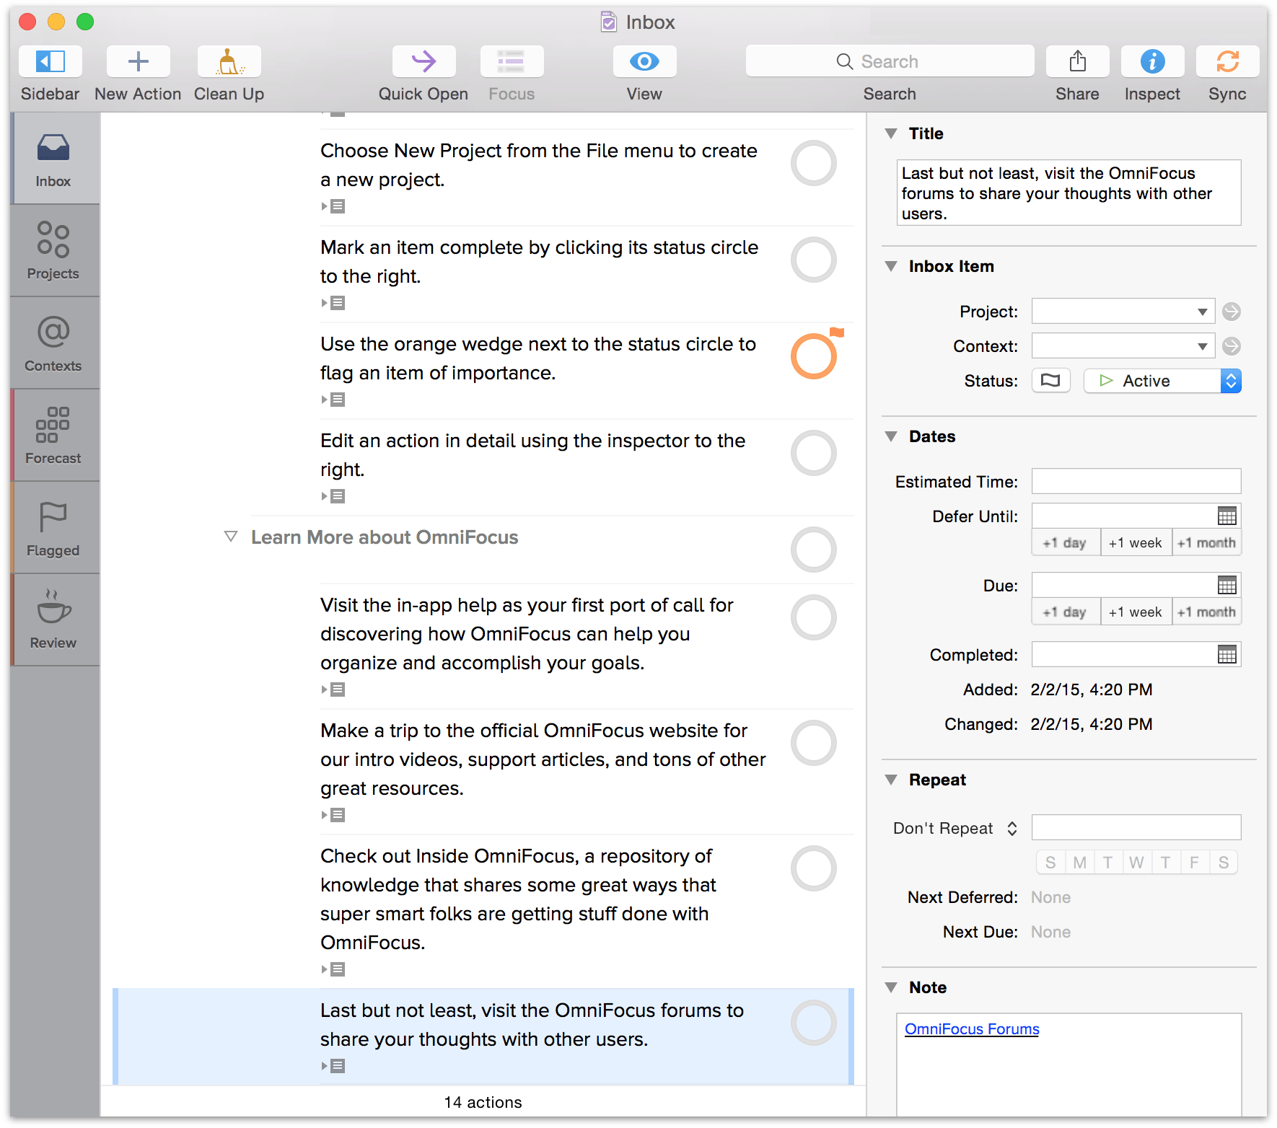Screen dimensions: 1277x1128
Task: Toggle the Sidebar toolbar button
Action: click(50, 61)
